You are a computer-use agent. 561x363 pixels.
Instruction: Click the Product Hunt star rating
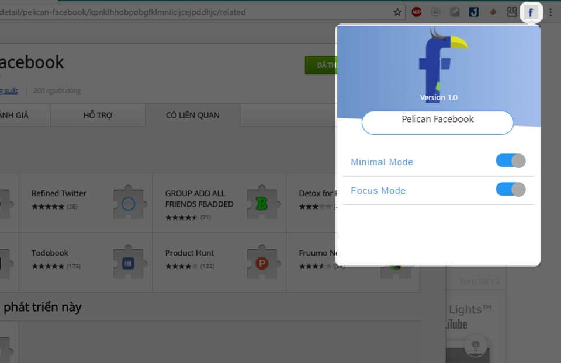click(181, 267)
